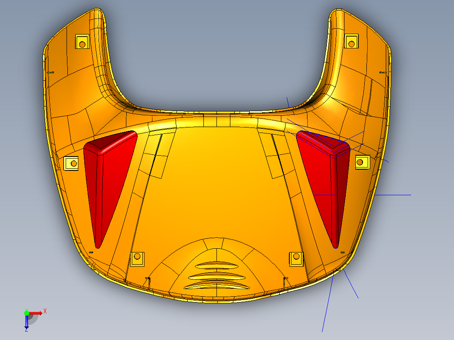Click the blue Z axis arrow on triad
The image size is (454, 340).
click(27, 323)
